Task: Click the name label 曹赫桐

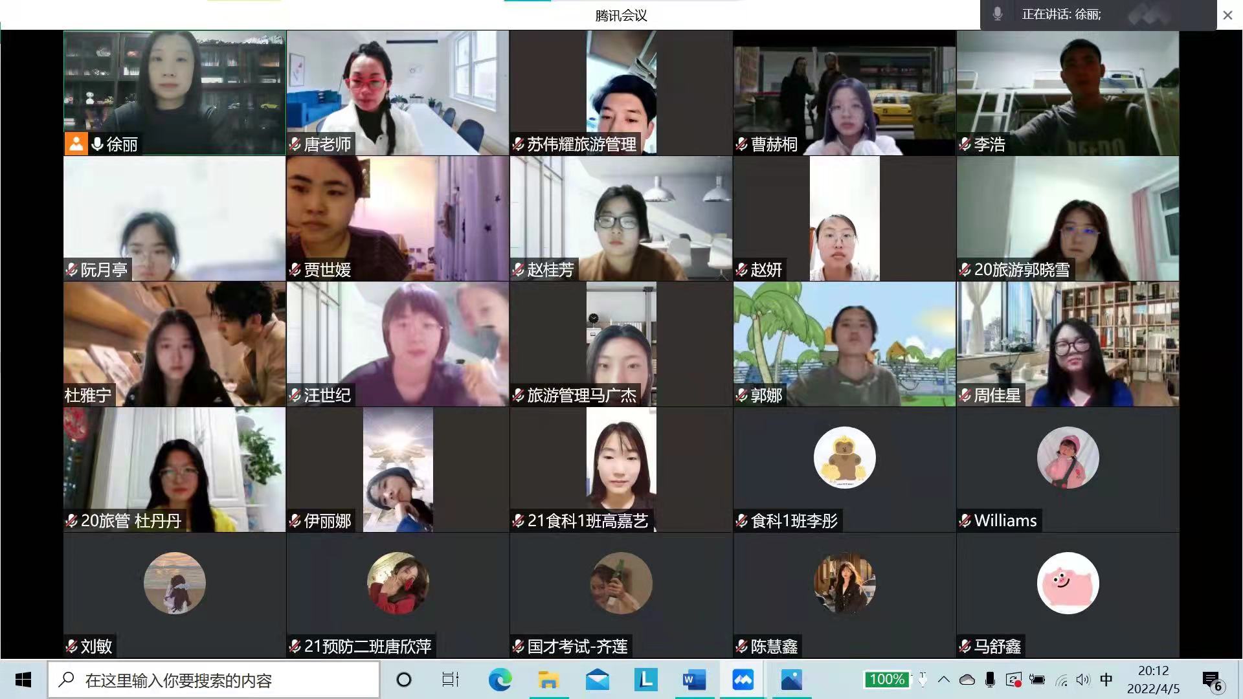Action: pyautogui.click(x=774, y=144)
